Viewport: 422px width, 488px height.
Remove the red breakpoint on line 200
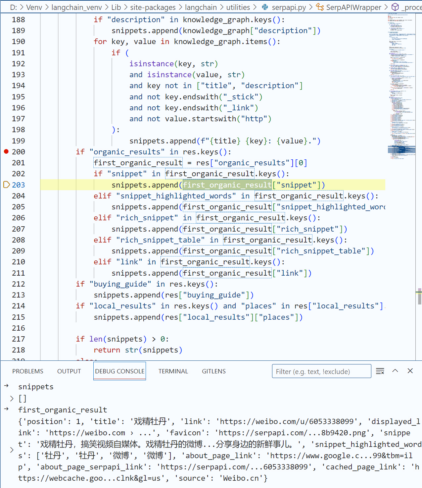coord(6,151)
